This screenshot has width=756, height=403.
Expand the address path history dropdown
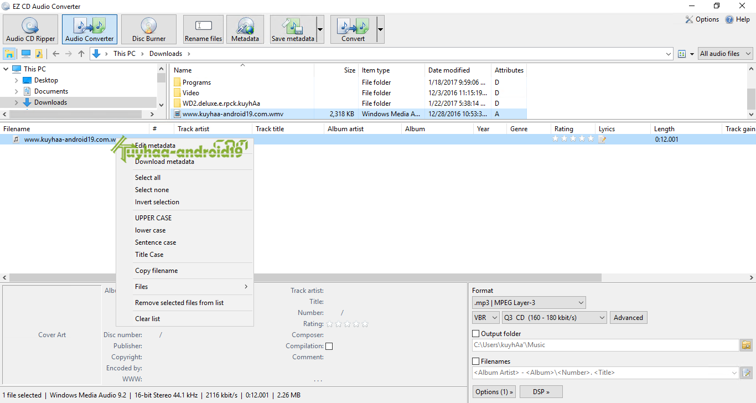669,54
